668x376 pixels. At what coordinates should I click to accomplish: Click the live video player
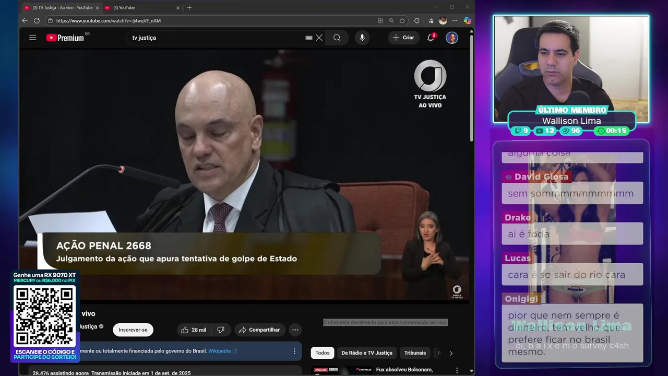click(x=244, y=175)
